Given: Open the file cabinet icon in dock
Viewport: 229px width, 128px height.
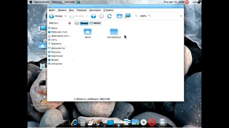Looking at the screenshot, I should point(163,122).
